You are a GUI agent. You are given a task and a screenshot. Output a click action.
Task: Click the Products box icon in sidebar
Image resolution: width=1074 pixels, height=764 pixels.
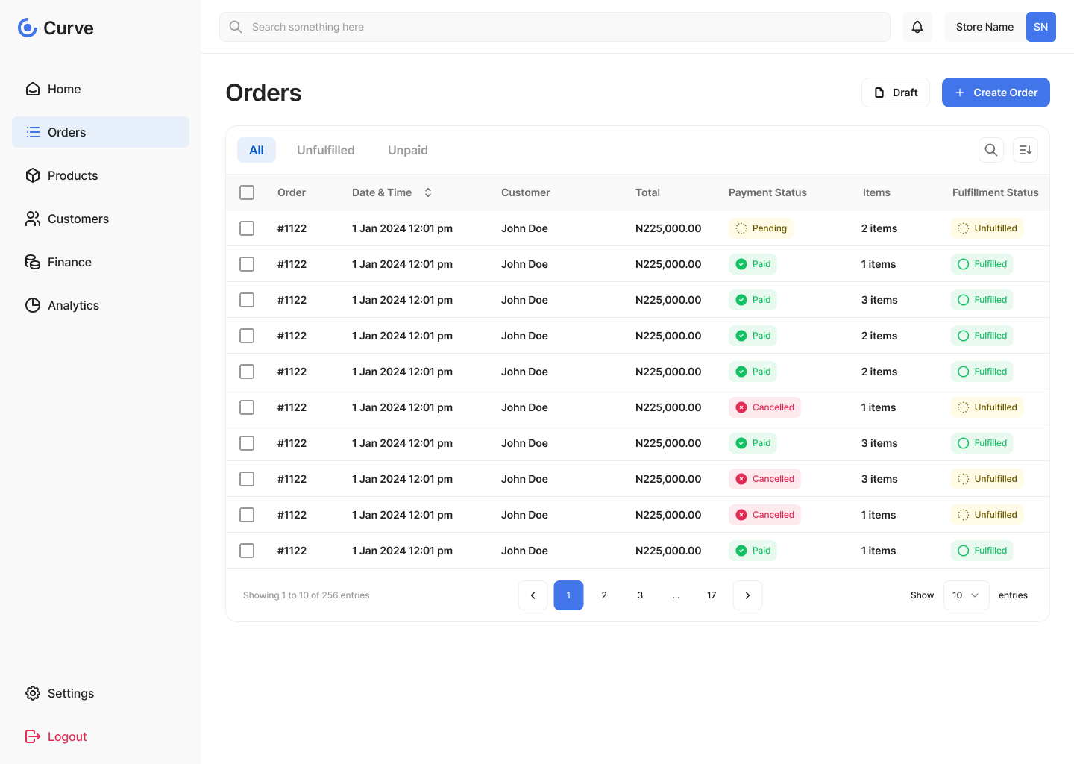tap(33, 175)
